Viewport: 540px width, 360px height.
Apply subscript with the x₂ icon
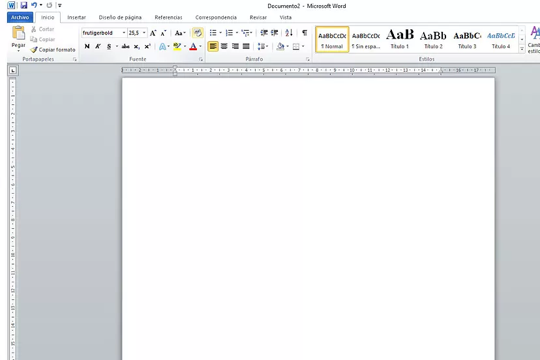pos(137,46)
